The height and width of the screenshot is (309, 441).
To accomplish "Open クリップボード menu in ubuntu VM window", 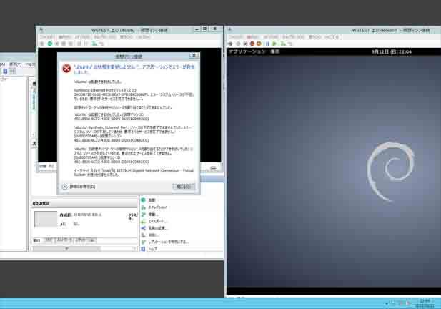I will coord(104,37).
